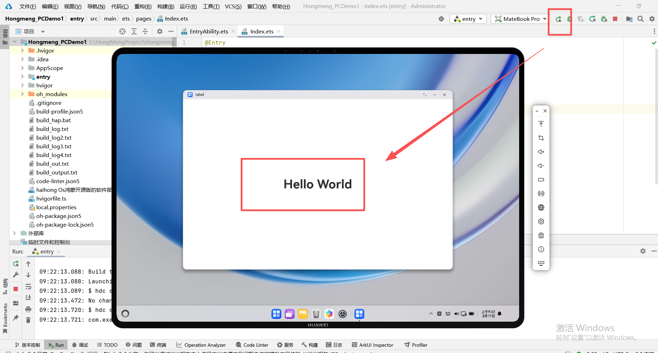Click the emulator bug report icon
This screenshot has width=658, height=353.
[x=541, y=235]
